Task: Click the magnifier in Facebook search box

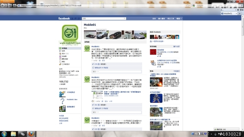Action: (x=125, y=19)
